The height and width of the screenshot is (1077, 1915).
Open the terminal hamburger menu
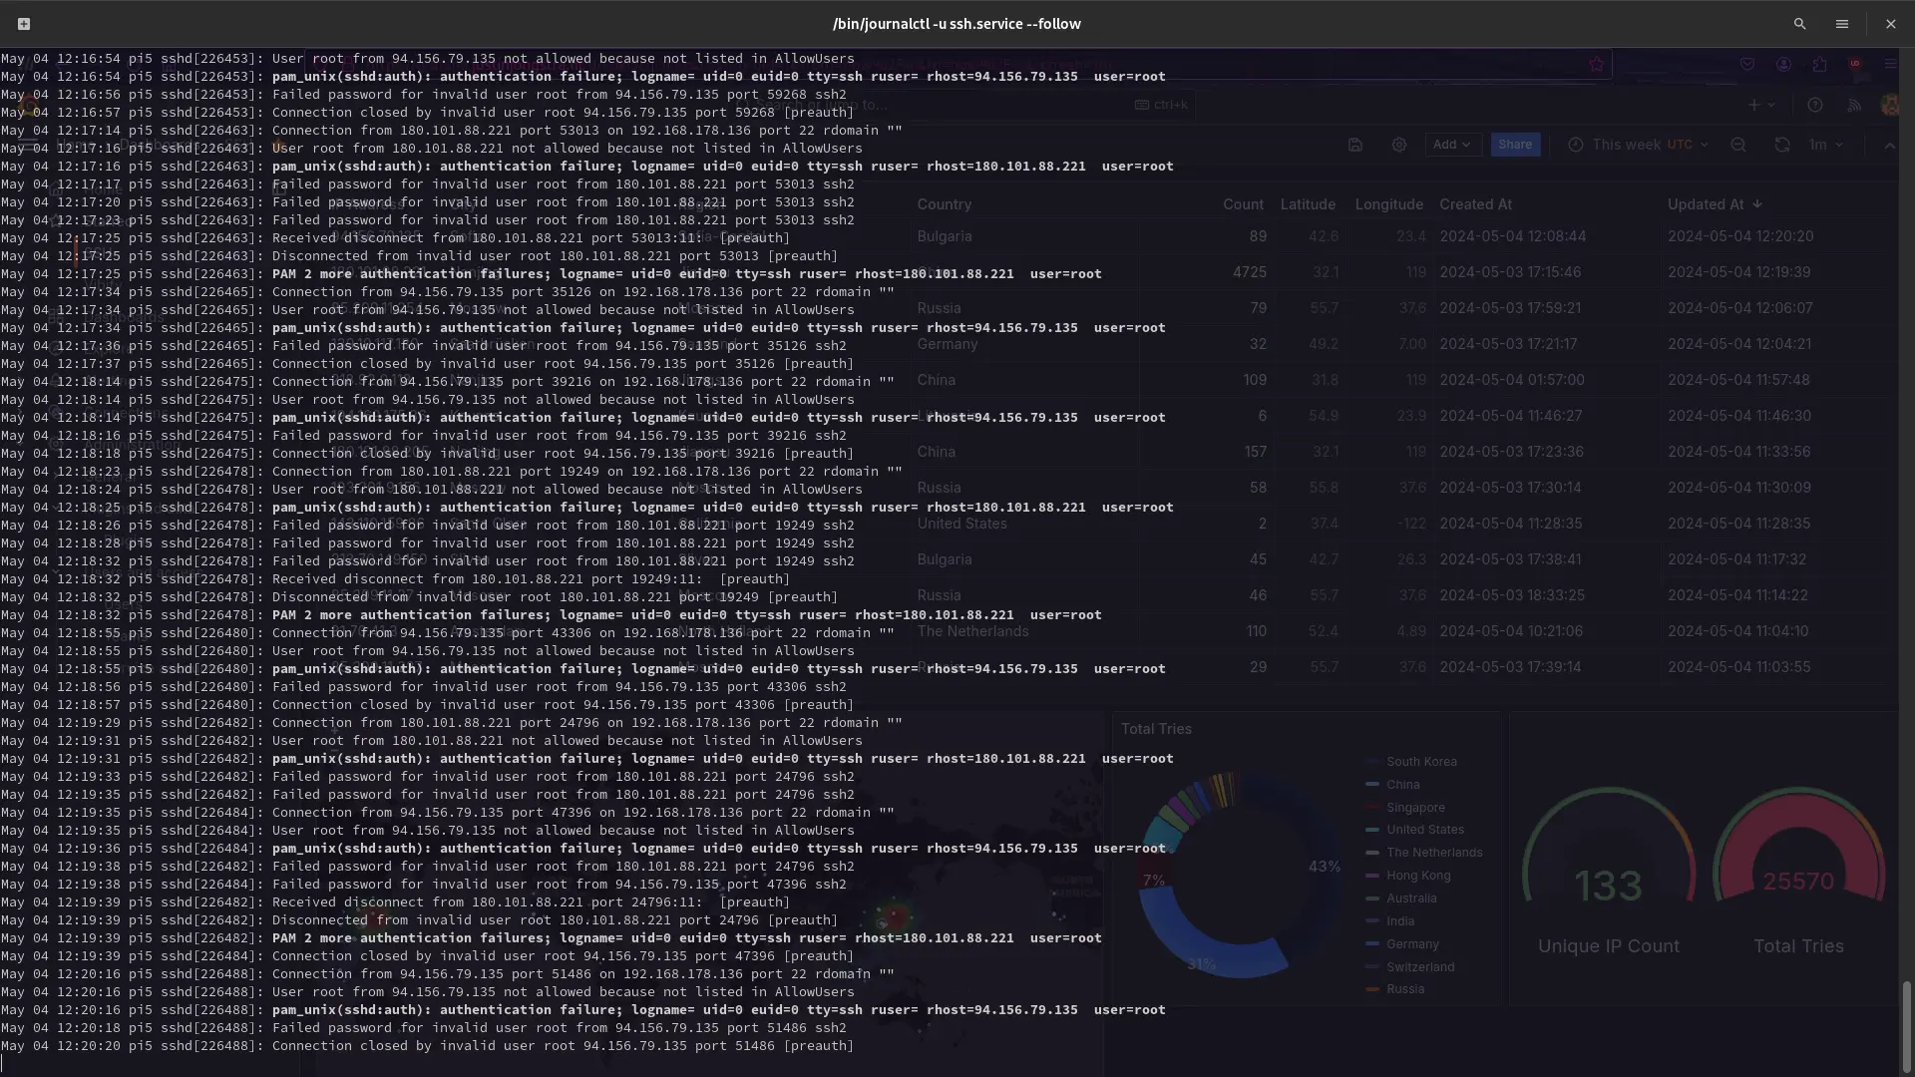click(x=1841, y=24)
